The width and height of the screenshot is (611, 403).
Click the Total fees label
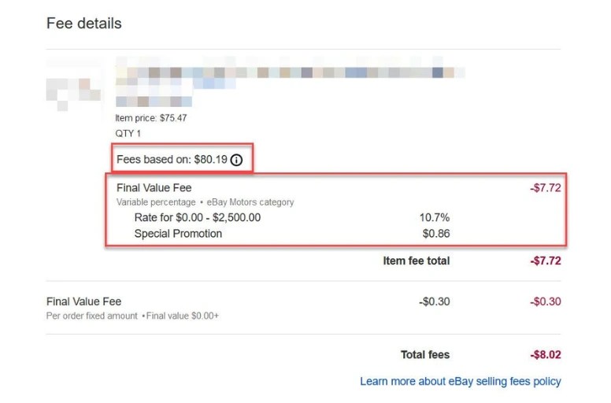(x=425, y=355)
